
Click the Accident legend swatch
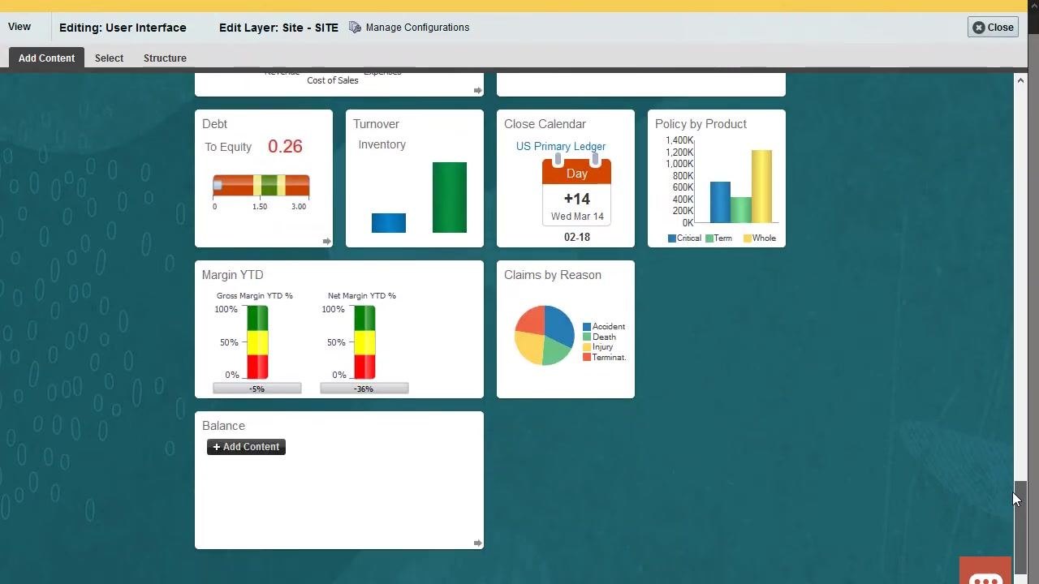click(x=587, y=327)
